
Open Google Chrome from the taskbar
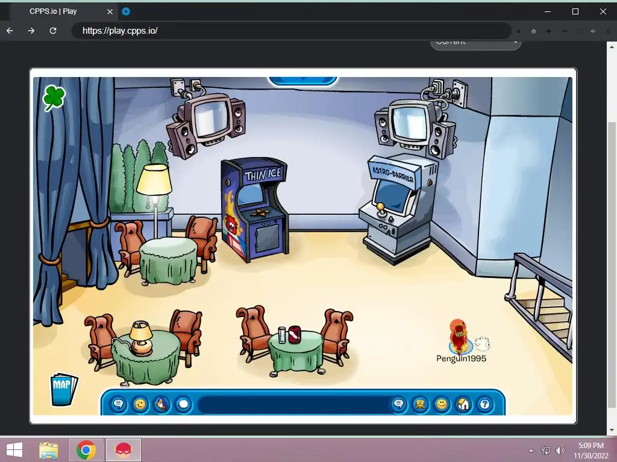pos(86,450)
